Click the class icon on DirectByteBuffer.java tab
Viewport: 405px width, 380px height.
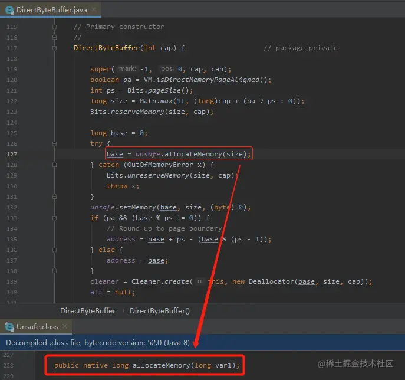click(9, 11)
